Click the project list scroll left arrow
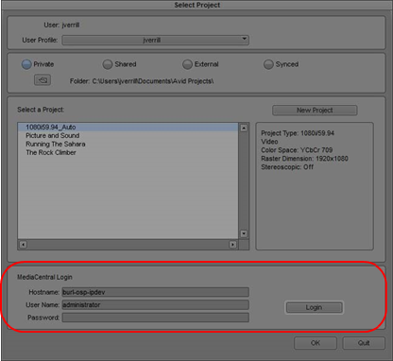The image size is (393, 361). tap(24, 245)
